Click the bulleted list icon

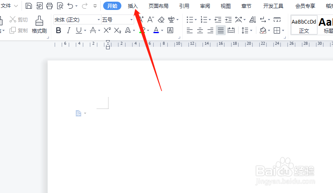point(190,19)
